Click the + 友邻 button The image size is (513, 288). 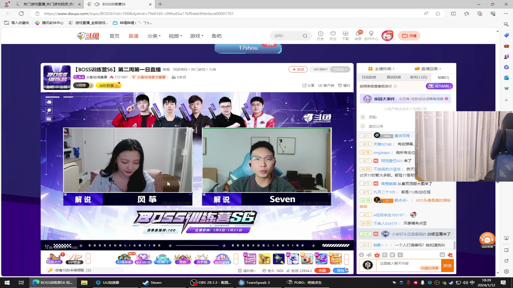[x=298, y=69]
